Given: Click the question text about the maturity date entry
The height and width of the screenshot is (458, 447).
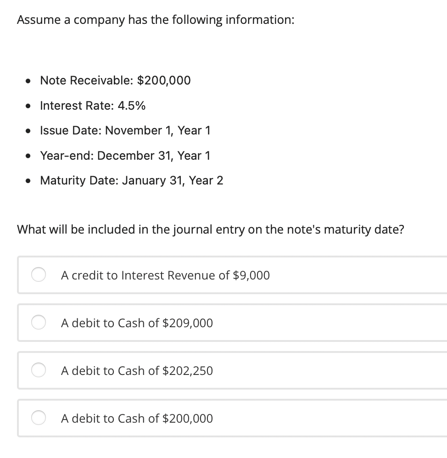Looking at the screenshot, I should point(210,229).
